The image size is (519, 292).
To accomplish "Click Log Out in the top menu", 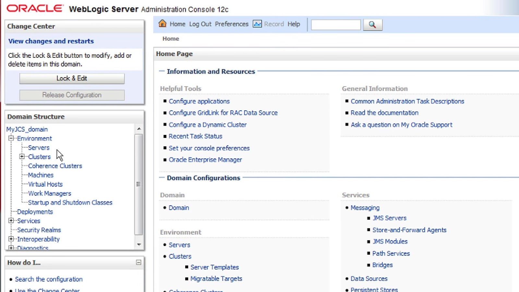I will tap(200, 24).
